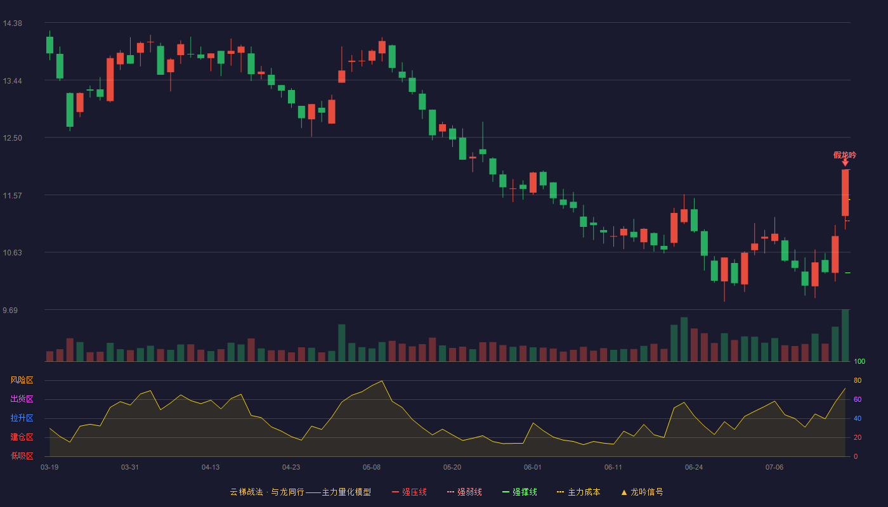Toggle the 强撑线 legend item
Viewport: 888px width, 507px height.
[x=519, y=492]
